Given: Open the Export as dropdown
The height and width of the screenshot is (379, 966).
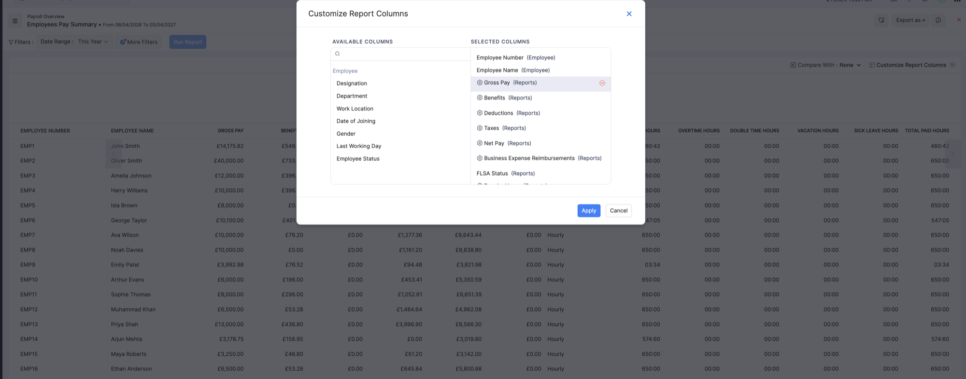Looking at the screenshot, I should (910, 20).
